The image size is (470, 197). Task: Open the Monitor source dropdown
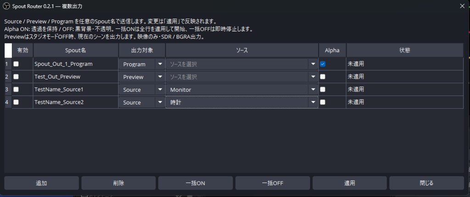click(242, 90)
